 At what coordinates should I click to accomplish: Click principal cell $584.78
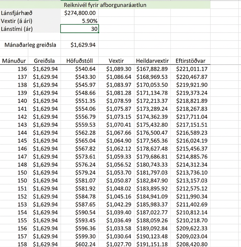[x=80, y=197]
